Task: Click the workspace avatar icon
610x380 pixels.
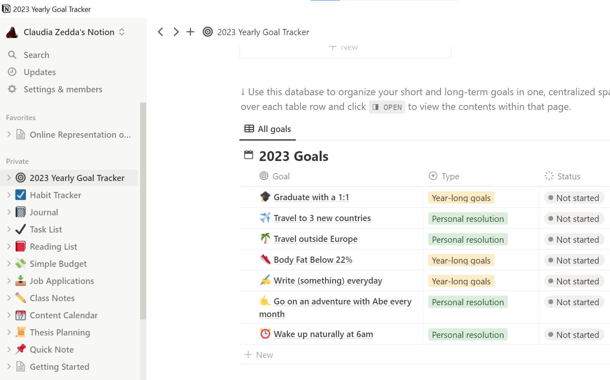Action: click(x=12, y=32)
